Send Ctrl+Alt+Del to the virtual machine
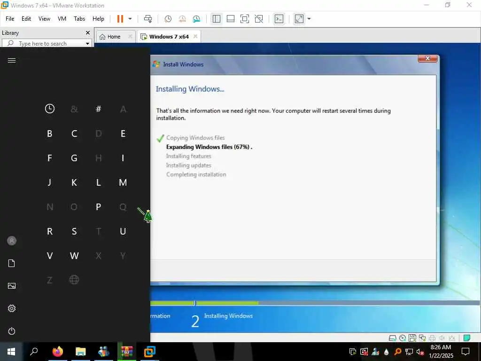The height and width of the screenshot is (361, 481). tap(148, 19)
